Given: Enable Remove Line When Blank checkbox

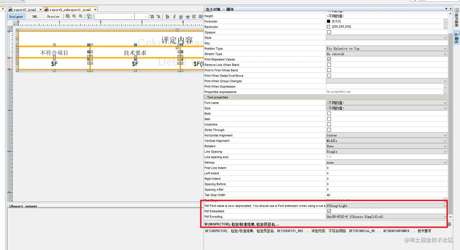Looking at the screenshot, I should coord(329,65).
